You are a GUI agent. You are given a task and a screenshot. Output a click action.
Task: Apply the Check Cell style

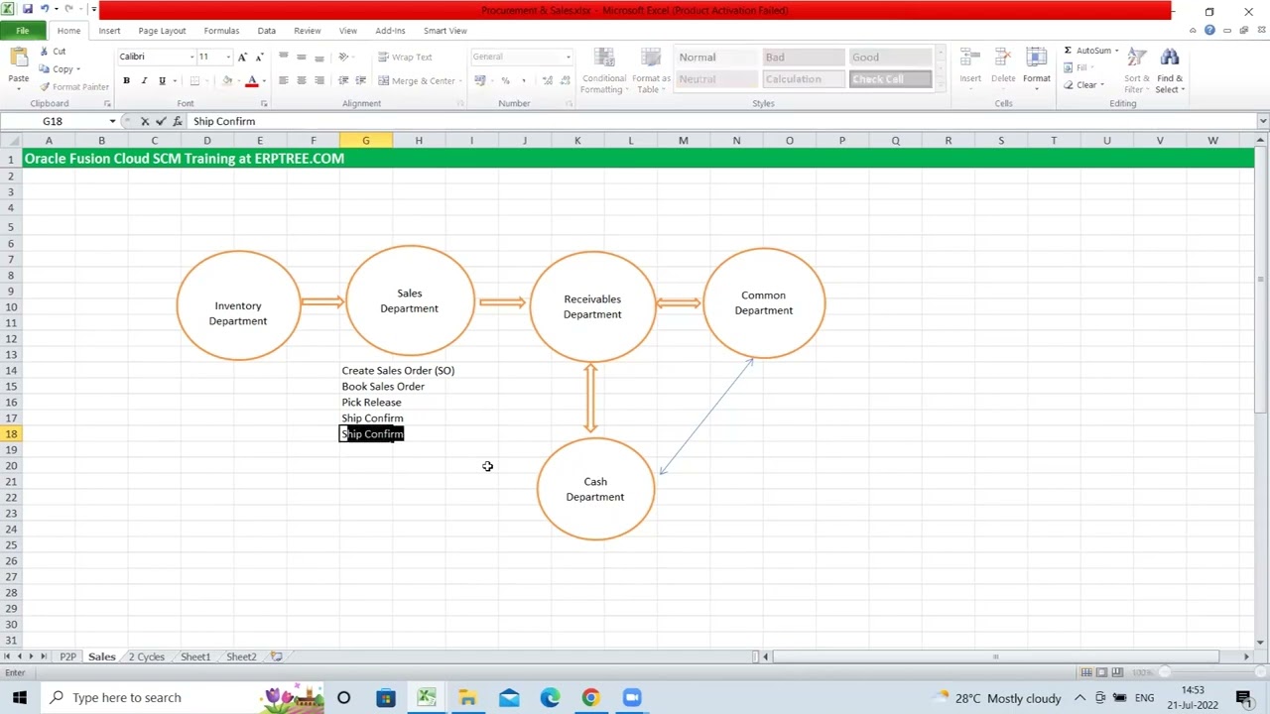tap(890, 79)
